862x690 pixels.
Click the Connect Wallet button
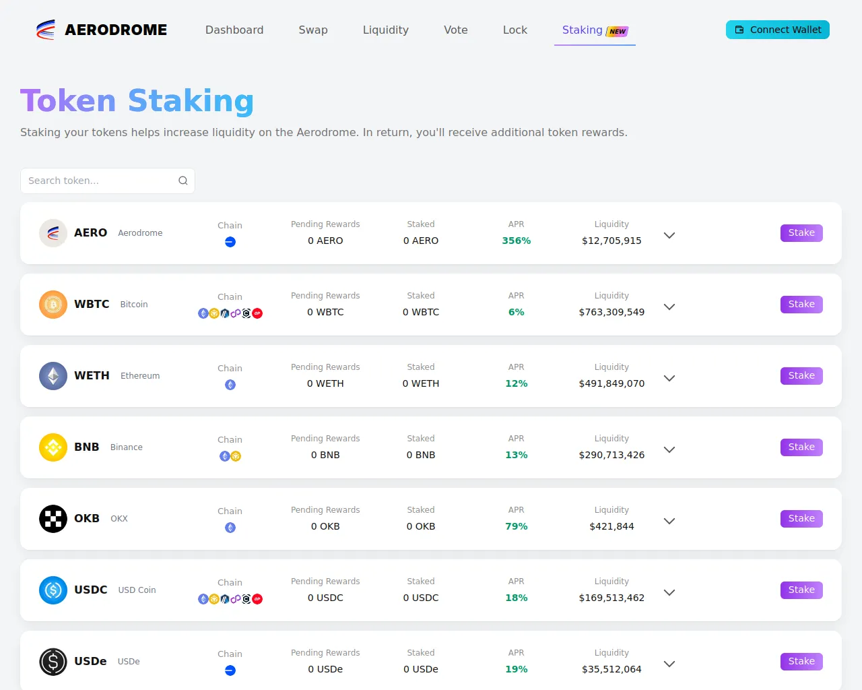(x=778, y=30)
